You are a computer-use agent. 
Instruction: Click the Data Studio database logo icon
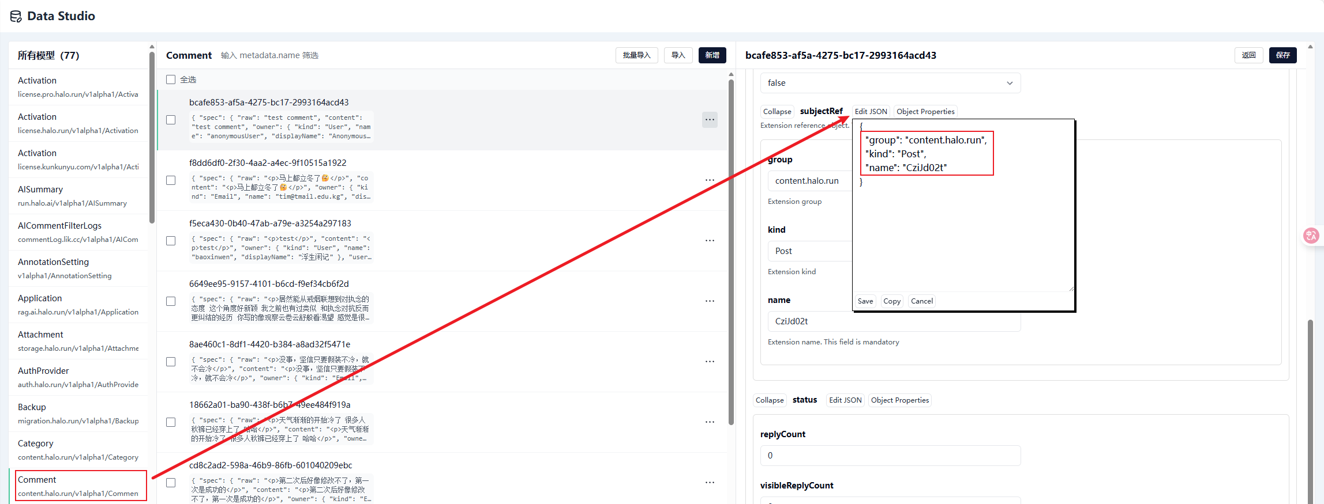click(x=16, y=16)
